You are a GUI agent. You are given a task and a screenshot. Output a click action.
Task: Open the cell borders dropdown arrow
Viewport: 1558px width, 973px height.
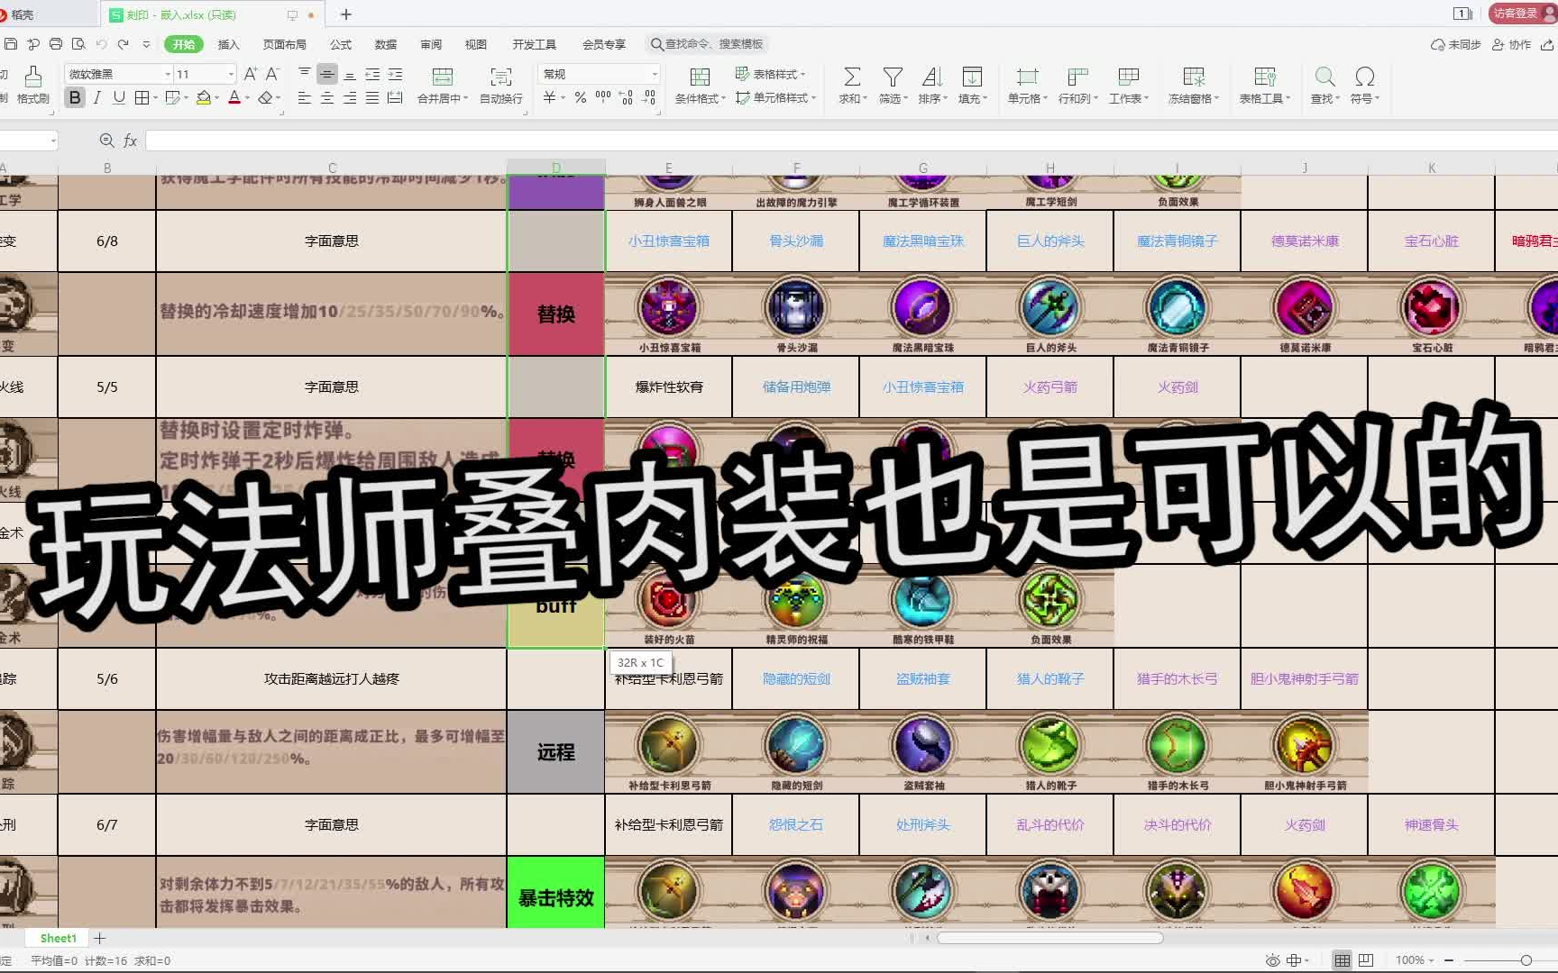click(x=155, y=98)
